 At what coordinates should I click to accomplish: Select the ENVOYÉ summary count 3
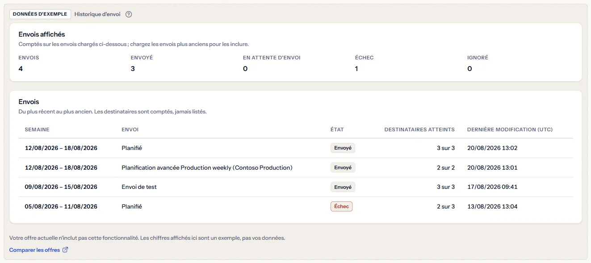(x=133, y=69)
